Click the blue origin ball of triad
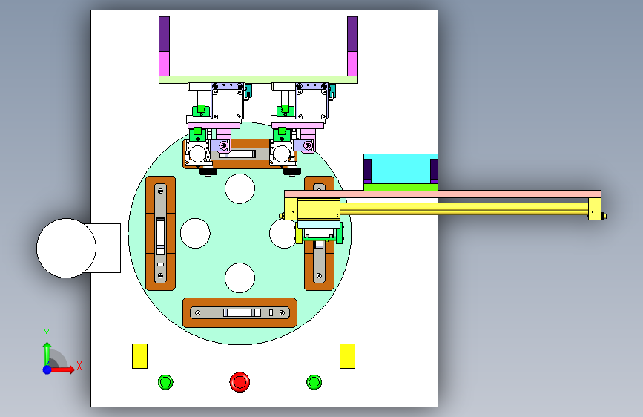The height and width of the screenshot is (417, 643). pos(47,370)
